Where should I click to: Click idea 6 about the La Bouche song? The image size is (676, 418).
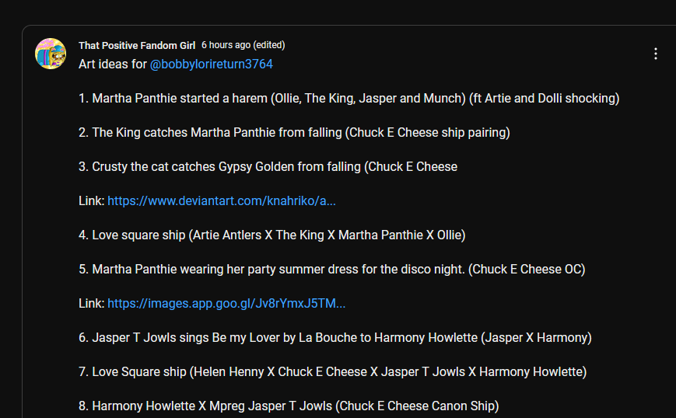[x=334, y=338]
